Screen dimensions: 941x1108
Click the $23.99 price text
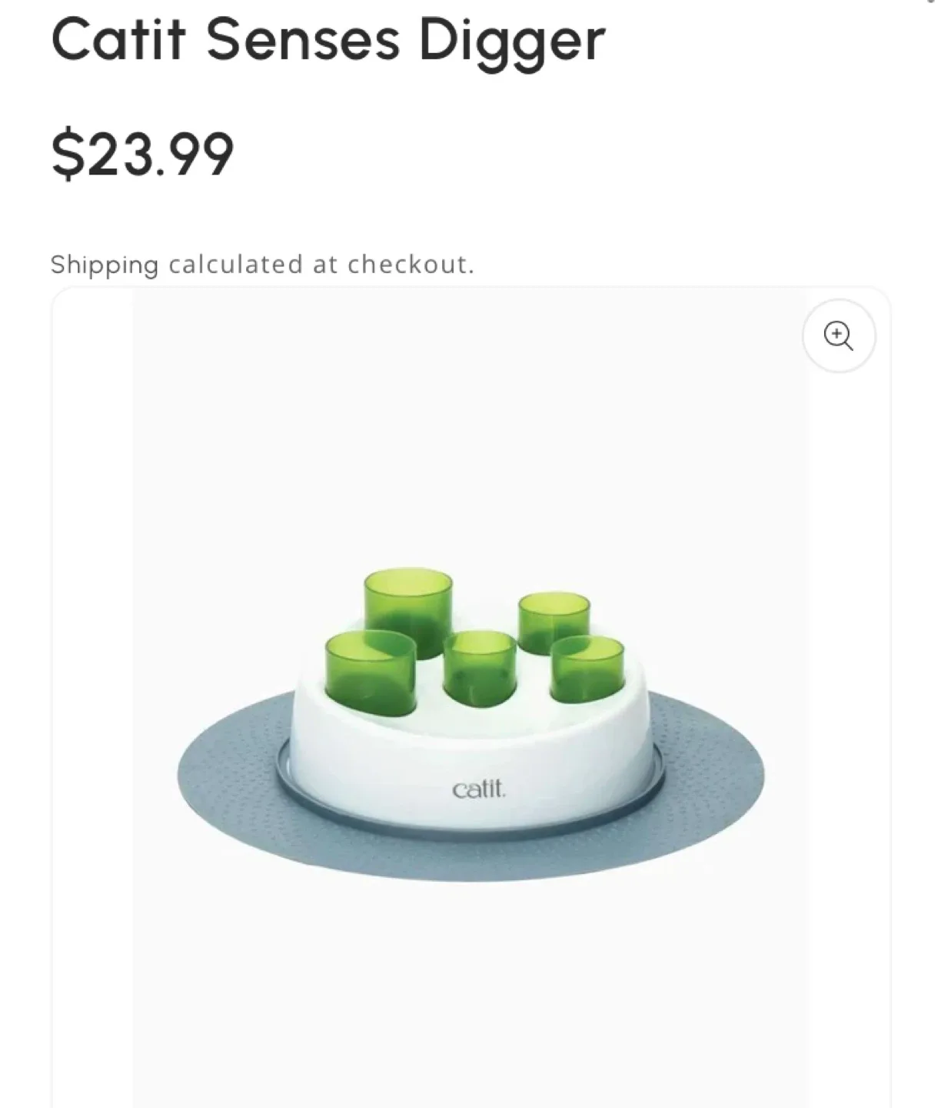(142, 154)
